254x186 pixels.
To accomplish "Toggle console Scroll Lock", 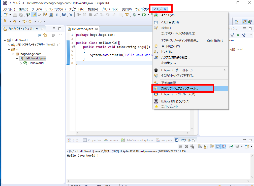I will (206, 146).
